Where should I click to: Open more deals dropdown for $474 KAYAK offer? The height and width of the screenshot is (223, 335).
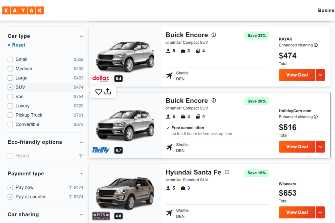click(x=320, y=75)
